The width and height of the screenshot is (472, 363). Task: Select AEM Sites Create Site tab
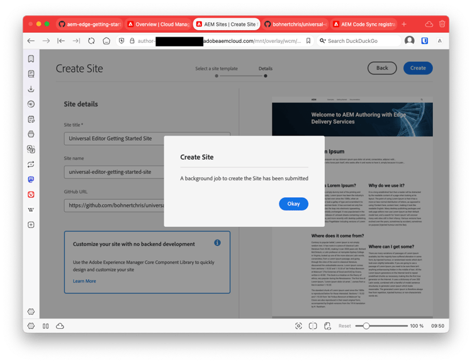pos(227,24)
